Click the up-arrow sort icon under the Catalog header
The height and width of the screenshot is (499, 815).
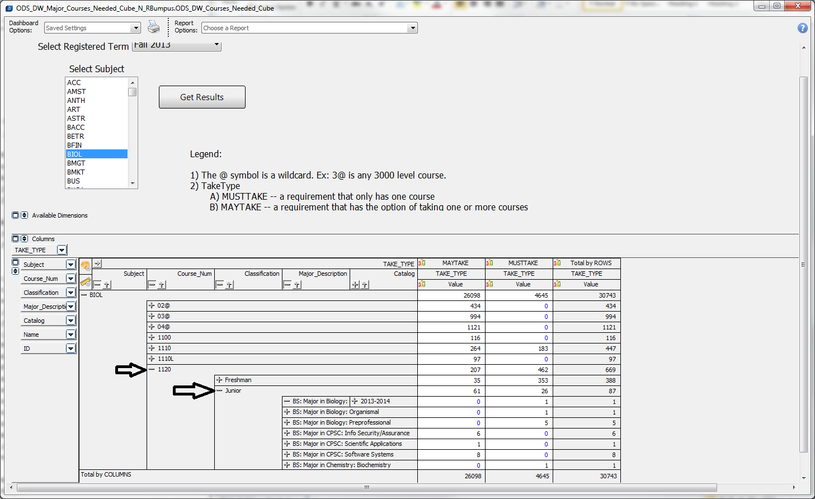point(365,285)
